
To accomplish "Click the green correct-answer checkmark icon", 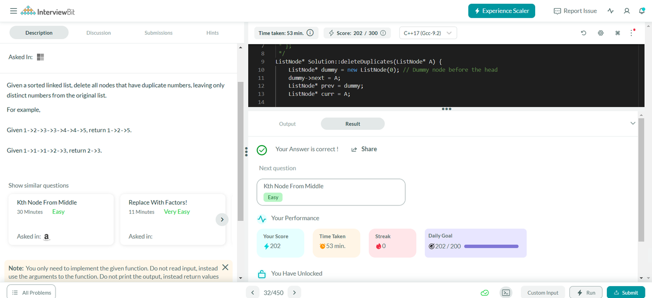I will tap(262, 150).
